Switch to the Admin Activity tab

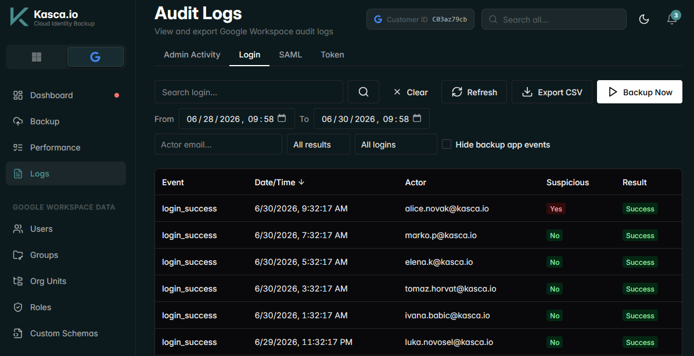pos(192,55)
